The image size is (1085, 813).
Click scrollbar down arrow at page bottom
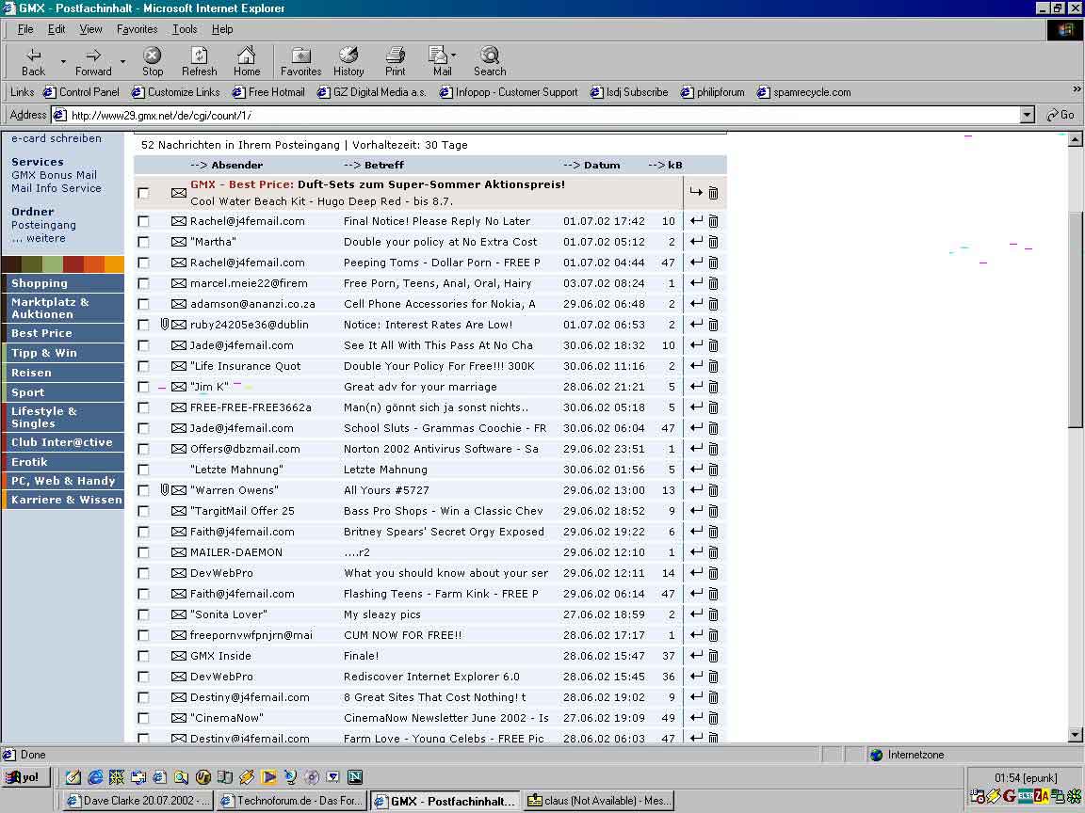(1075, 735)
